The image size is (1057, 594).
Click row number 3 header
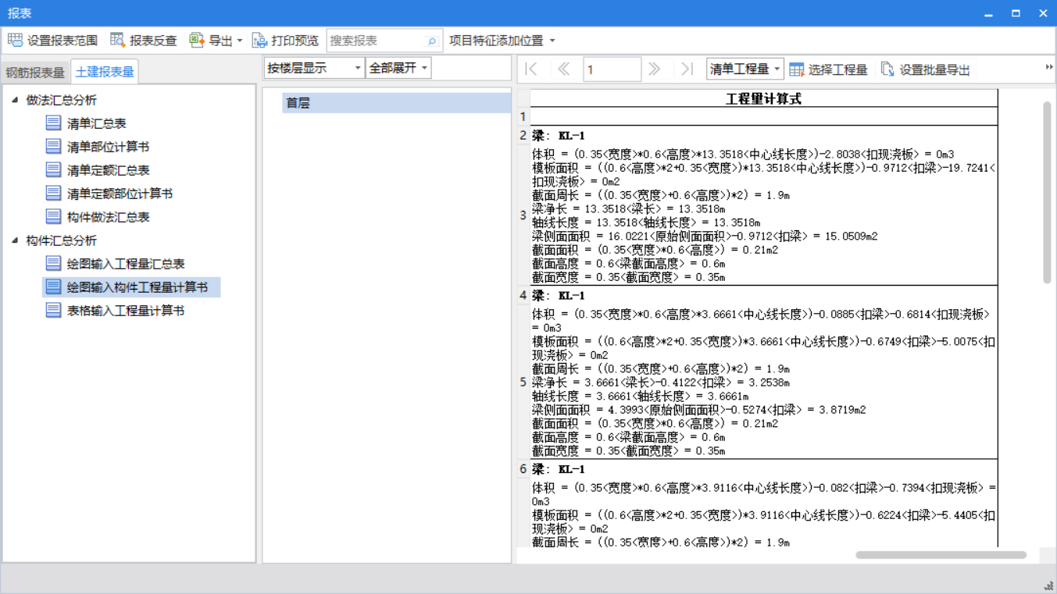[523, 215]
